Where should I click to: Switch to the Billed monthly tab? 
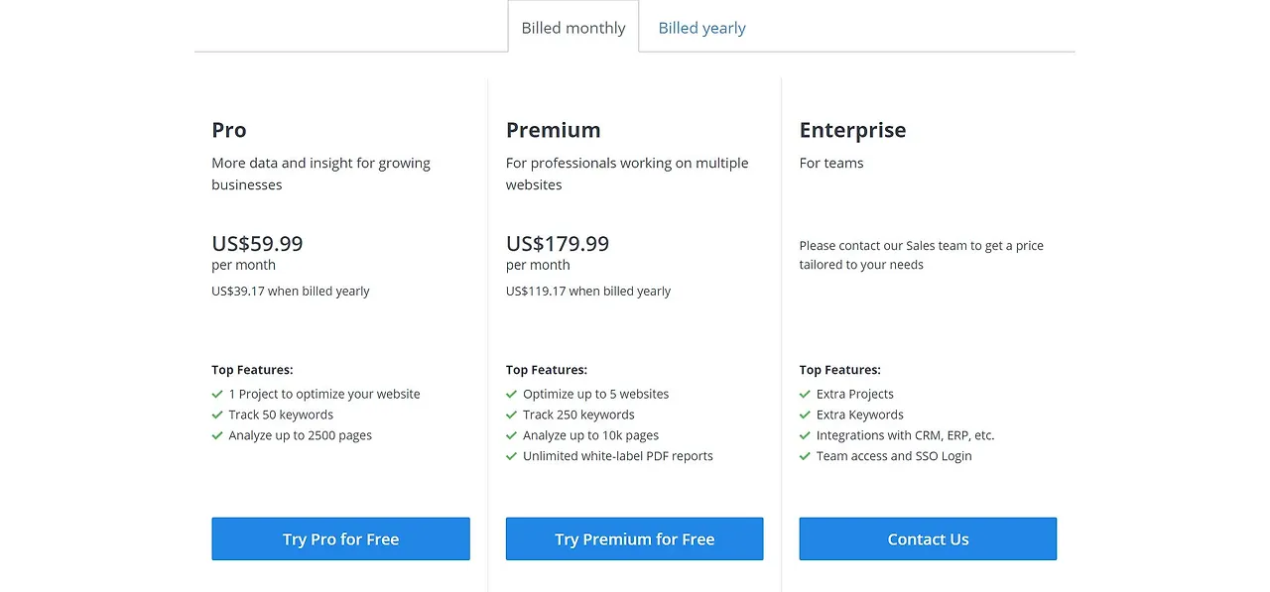(x=573, y=28)
